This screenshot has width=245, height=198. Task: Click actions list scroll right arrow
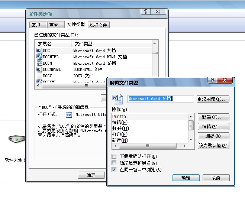coord(185,146)
